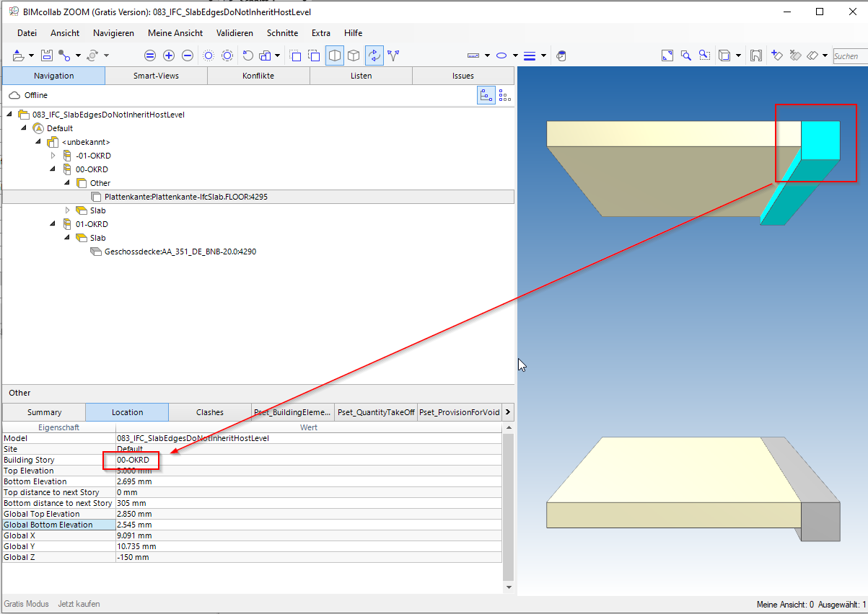Screen dimensions: 868x614
Task: Activate the Zoom Out tool
Action: pos(187,55)
